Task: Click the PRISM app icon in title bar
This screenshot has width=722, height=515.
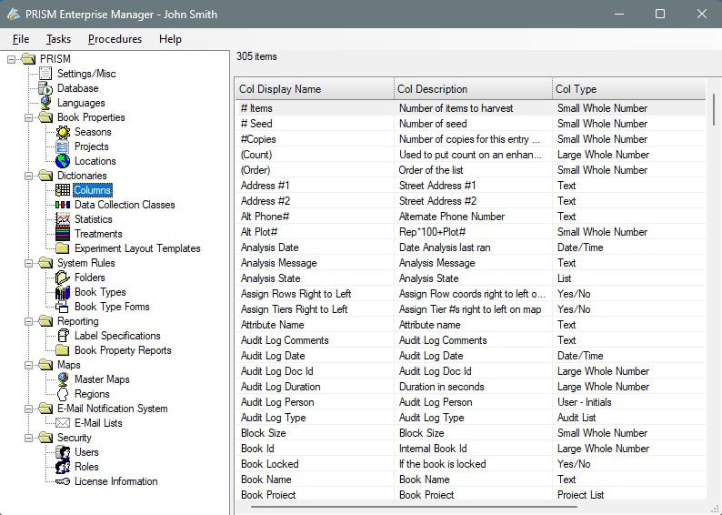Action: coord(14,14)
